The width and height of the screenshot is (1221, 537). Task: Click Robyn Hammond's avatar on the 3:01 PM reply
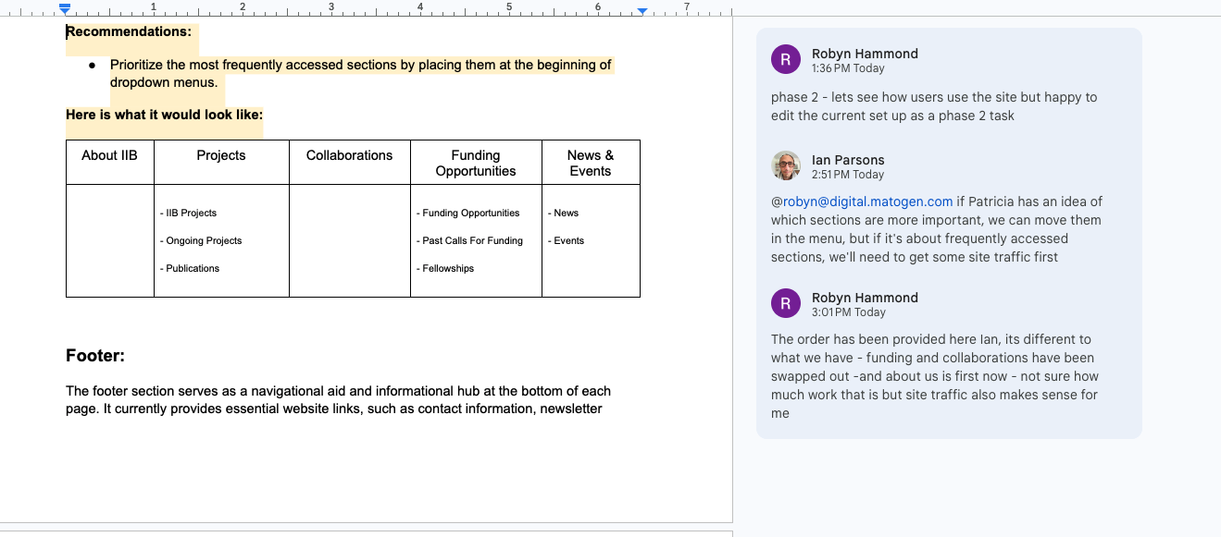786,304
